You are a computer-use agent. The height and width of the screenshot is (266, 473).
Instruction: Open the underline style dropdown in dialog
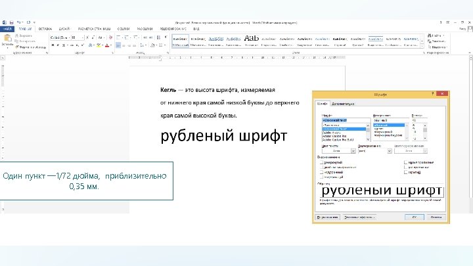(x=390, y=151)
